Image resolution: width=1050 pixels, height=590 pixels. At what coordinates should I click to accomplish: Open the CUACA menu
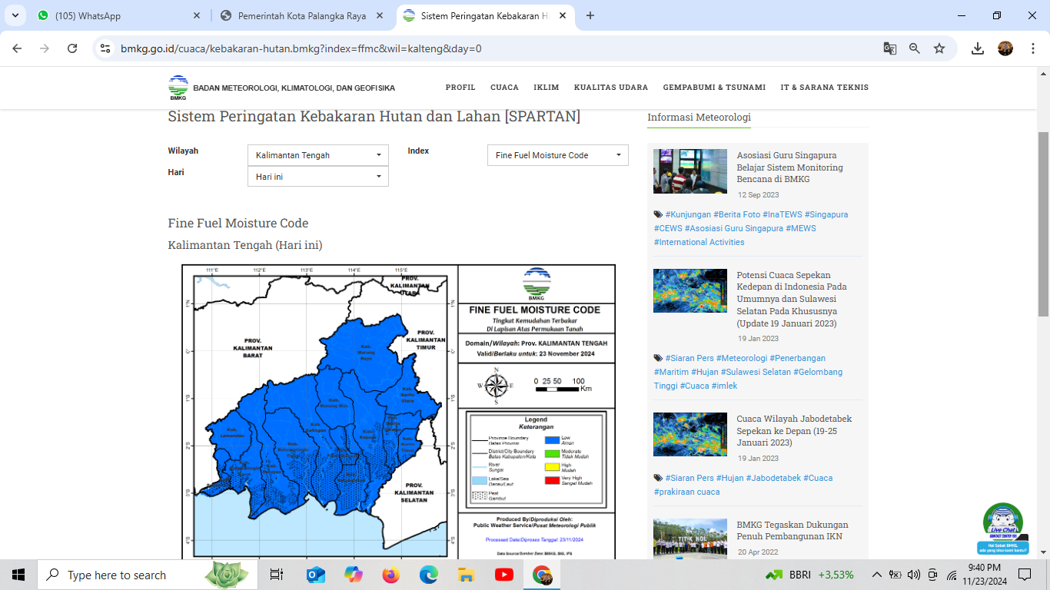504,88
